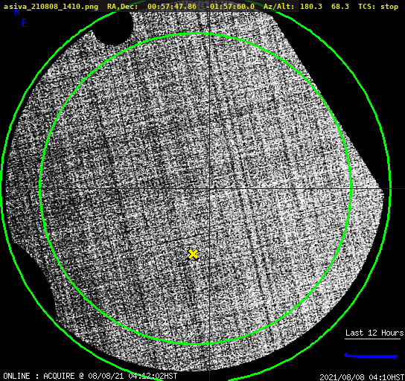Click the Dec value -01:57:60.0
The width and height of the screenshot is (405, 381).
point(230,7)
